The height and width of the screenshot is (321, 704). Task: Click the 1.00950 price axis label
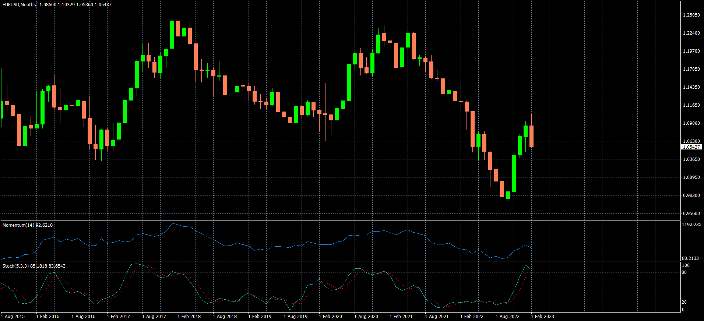691,177
